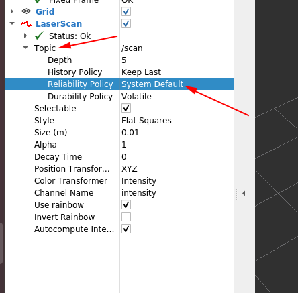
Task: Select the Status: Ok row
Action: (70, 36)
